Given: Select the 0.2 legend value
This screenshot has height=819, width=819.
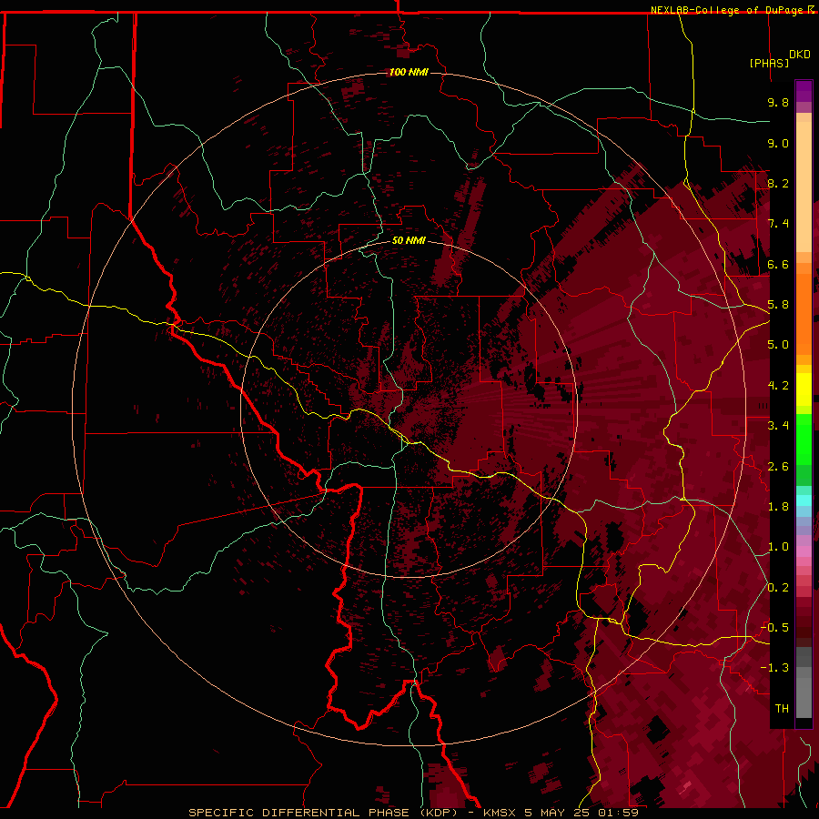Looking at the screenshot, I should 778,588.
